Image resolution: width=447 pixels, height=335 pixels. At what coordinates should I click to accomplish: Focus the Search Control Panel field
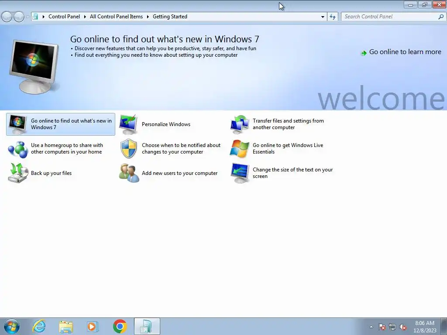point(393,17)
